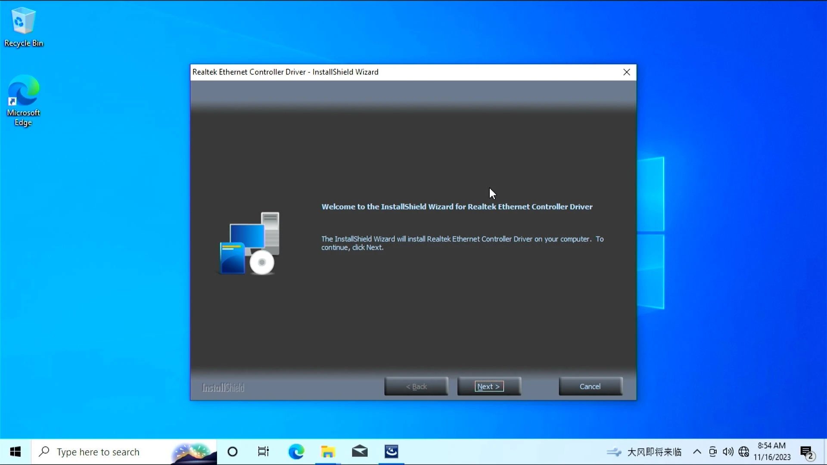Click the Steam icon in taskbar

(x=391, y=451)
